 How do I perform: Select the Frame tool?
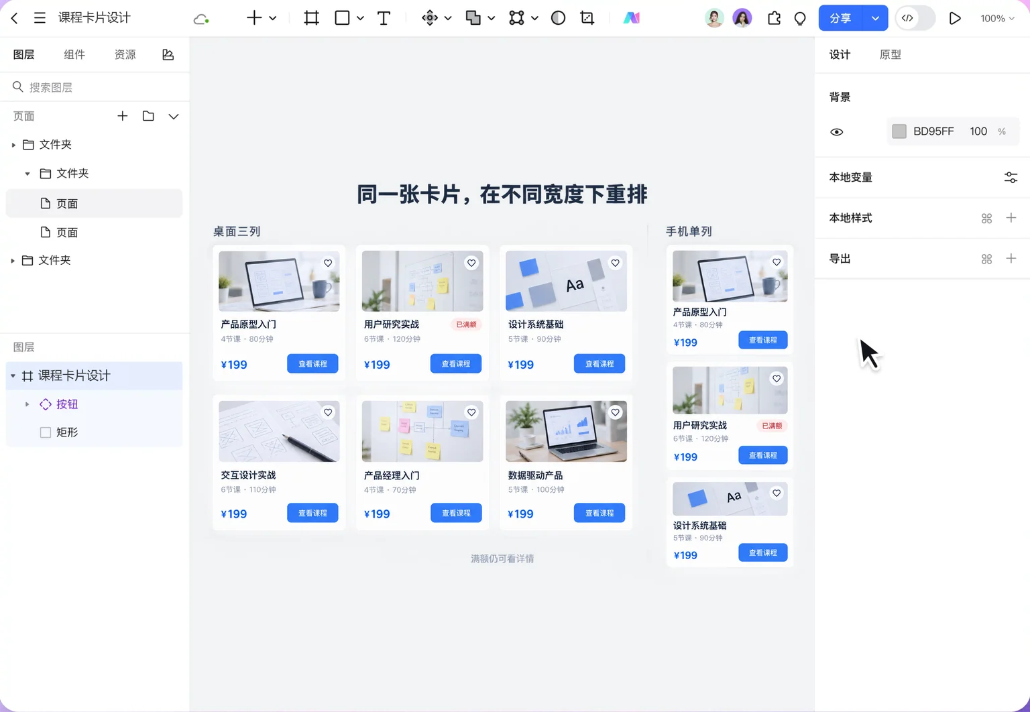[311, 18]
